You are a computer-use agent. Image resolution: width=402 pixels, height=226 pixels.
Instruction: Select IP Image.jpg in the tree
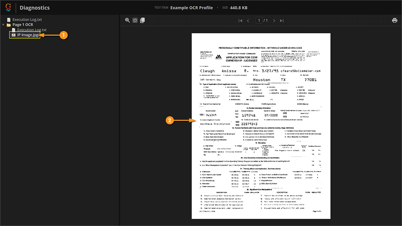coord(27,35)
